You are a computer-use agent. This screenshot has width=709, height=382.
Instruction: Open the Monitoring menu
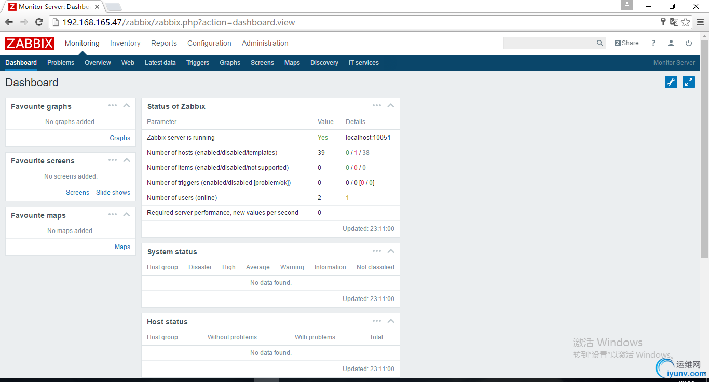82,43
